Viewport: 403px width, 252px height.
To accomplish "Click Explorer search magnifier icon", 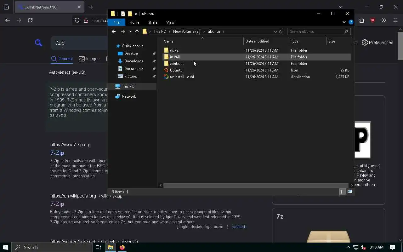I will pos(346,31).
